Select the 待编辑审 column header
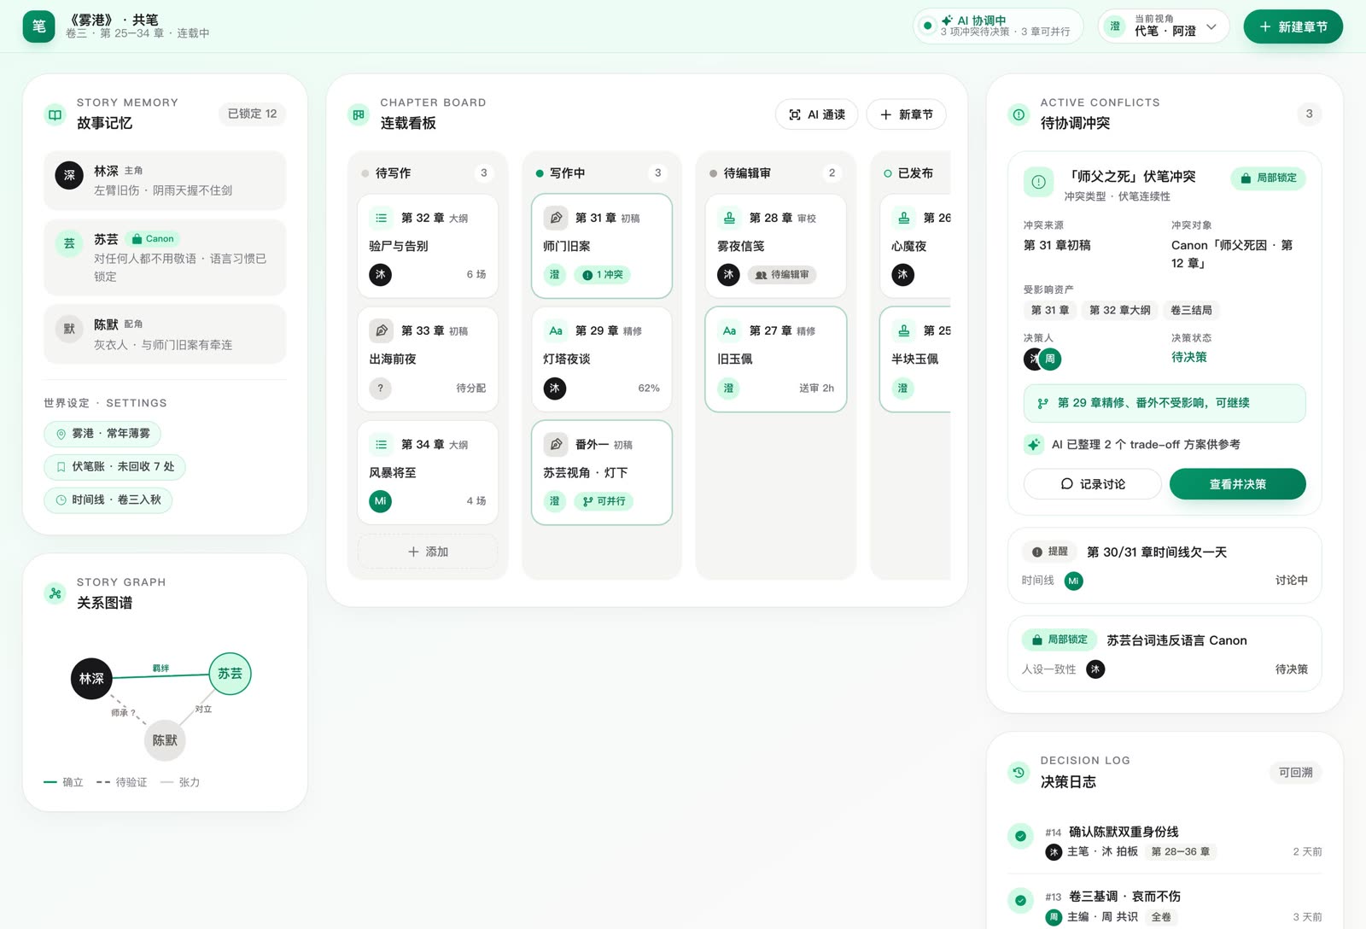 [776, 172]
